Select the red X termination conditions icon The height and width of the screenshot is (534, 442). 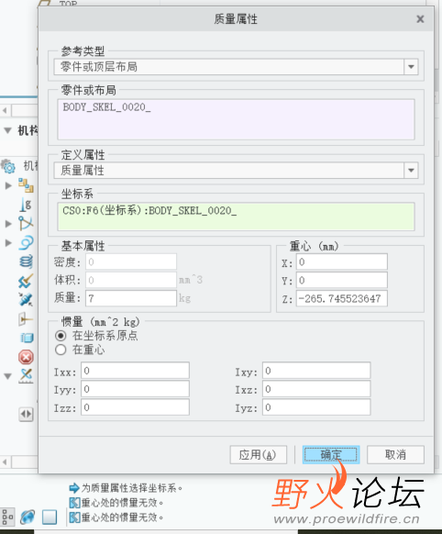26,357
